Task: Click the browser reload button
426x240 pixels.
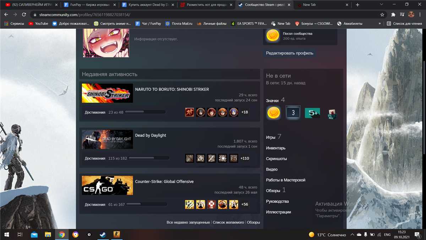Action: tap(24, 15)
